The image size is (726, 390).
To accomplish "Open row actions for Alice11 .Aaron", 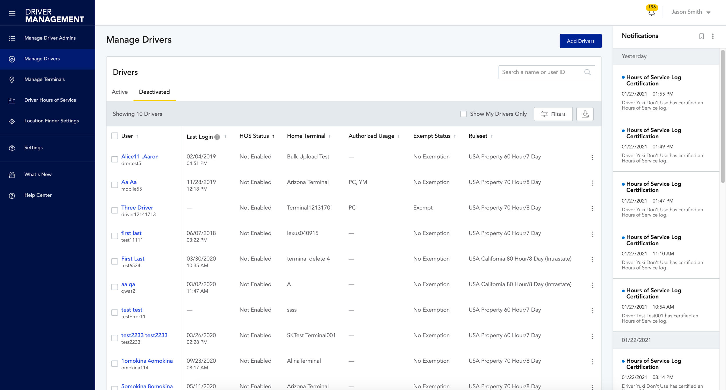I will tap(592, 158).
